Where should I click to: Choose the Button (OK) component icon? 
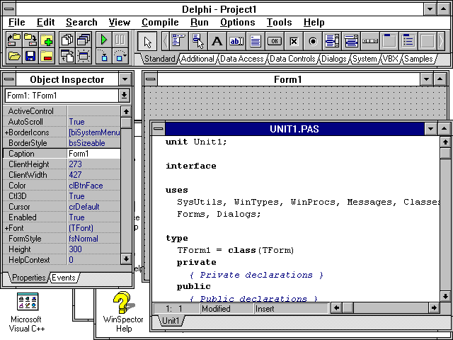coord(275,41)
